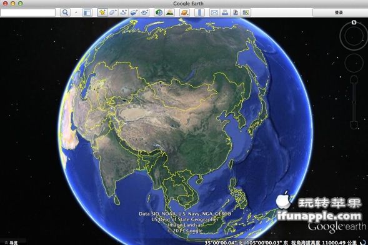The width and height of the screenshot is (368, 245).
Task: Expand the 导览 tour guide panel
Action: coord(11,242)
